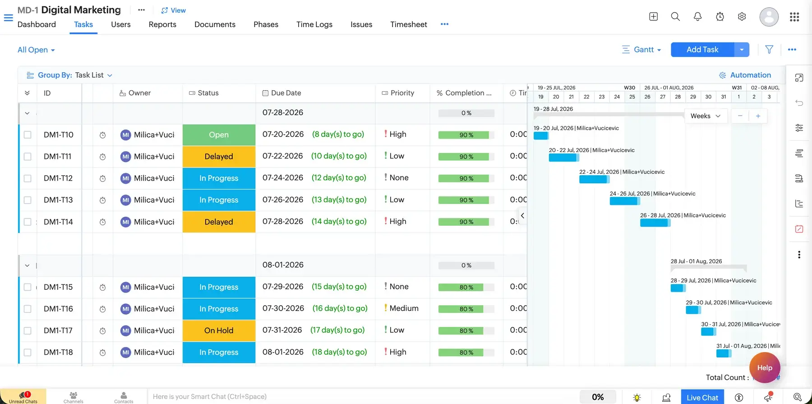Open Contacts in the bottom bar
This screenshot has height=404, width=812.
coord(124,397)
